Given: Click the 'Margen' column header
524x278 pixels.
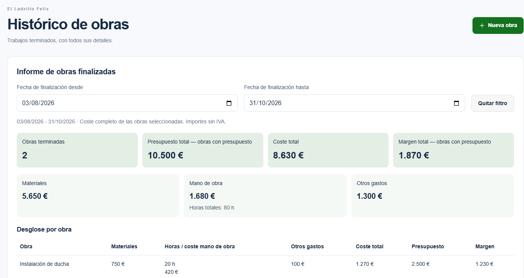Looking at the screenshot, I should pos(485,246).
